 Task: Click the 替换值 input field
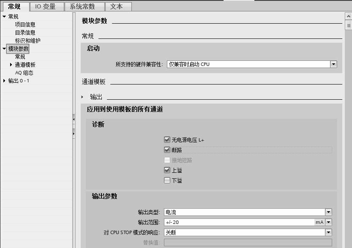pyautogui.click(x=248, y=243)
